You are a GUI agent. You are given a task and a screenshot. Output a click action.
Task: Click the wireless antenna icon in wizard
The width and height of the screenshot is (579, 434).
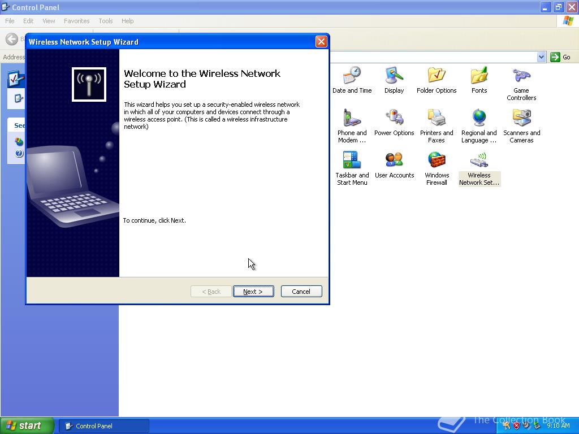pos(89,84)
